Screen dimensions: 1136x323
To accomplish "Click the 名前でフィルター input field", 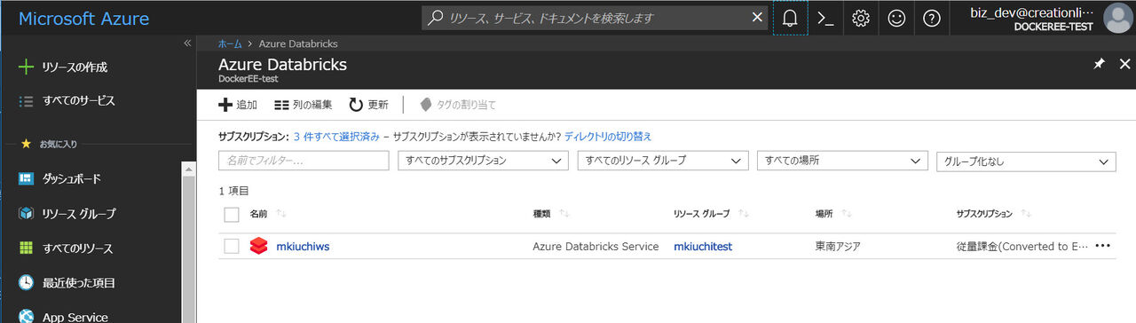I will click(304, 161).
